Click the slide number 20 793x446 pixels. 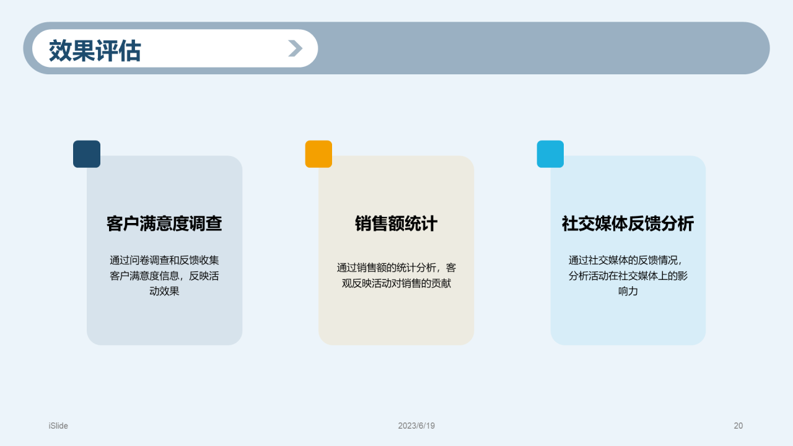738,426
